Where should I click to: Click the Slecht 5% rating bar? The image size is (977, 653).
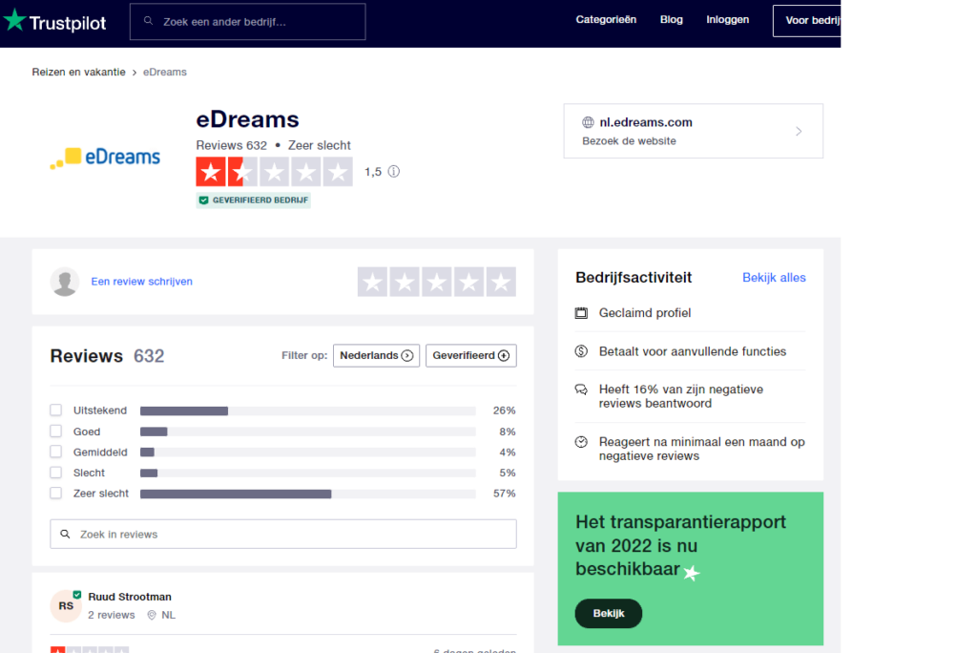click(x=308, y=473)
